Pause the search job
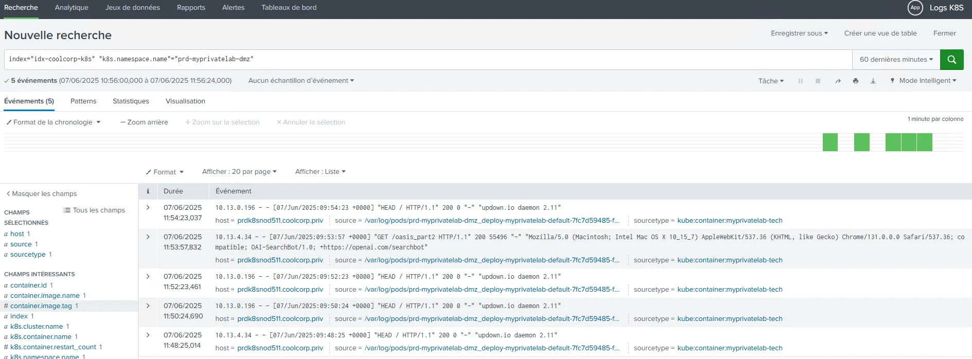972x359 pixels. click(x=800, y=81)
